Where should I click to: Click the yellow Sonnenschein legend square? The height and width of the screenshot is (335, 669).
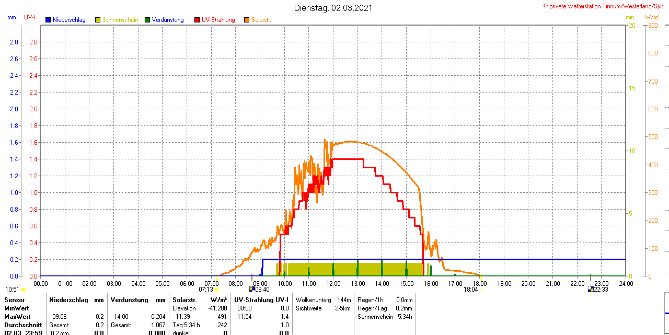98,20
